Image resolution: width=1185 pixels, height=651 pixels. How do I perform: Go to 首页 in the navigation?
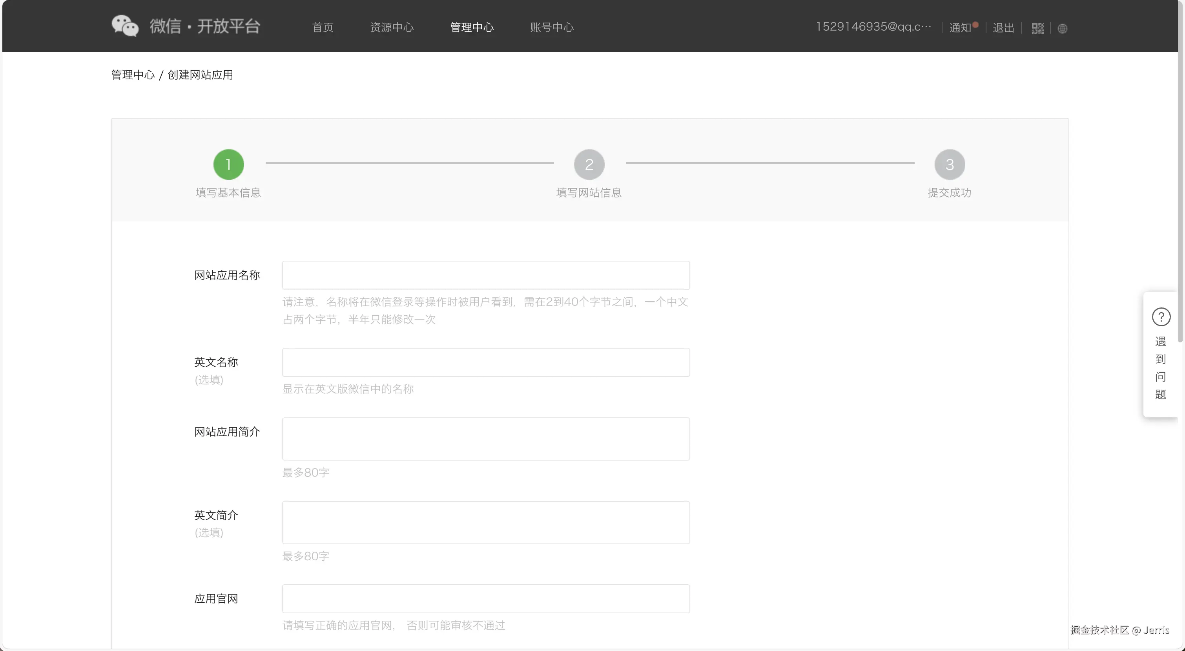(x=323, y=27)
